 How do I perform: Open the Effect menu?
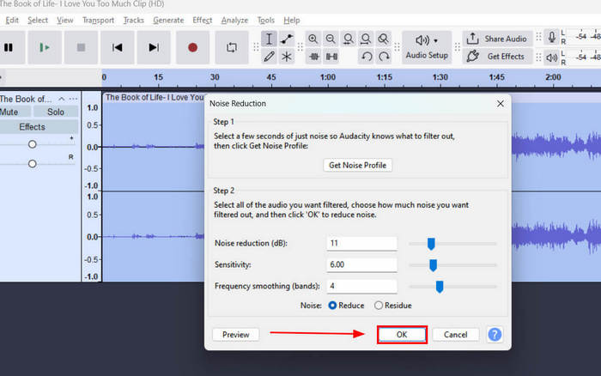[203, 21]
